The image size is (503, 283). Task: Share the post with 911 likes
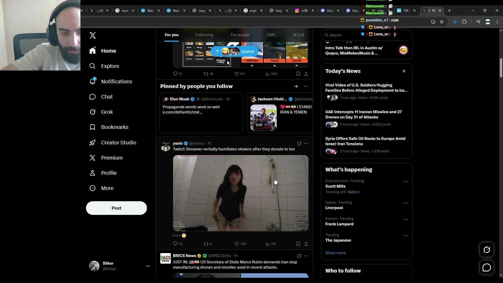(x=306, y=74)
